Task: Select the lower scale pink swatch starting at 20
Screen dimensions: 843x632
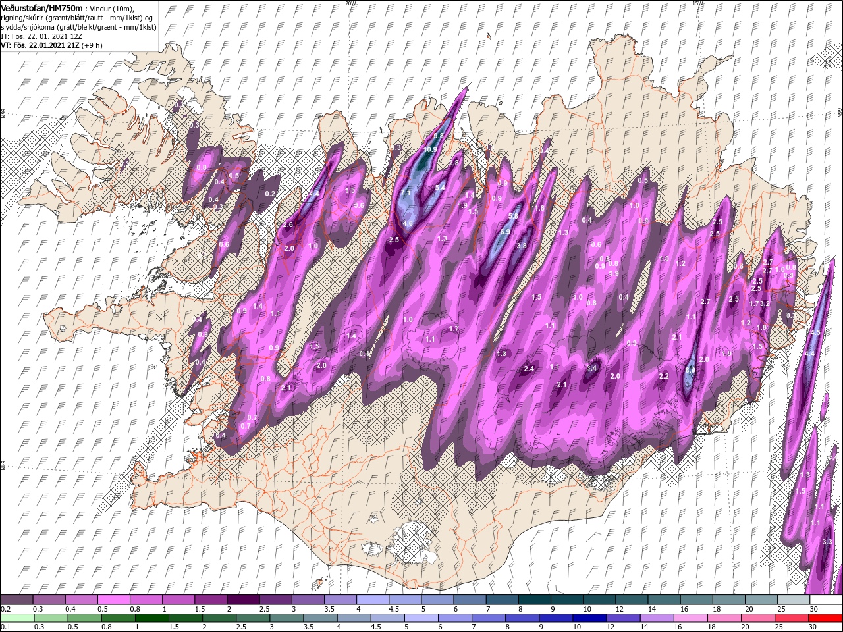Action: click(x=758, y=618)
